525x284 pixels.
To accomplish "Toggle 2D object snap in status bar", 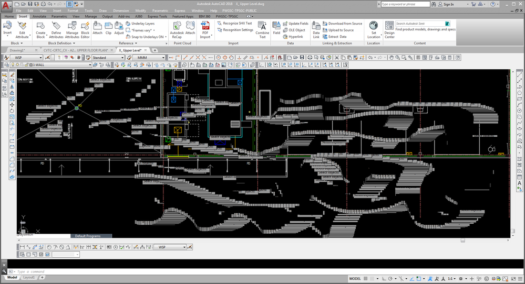I will click(418, 279).
